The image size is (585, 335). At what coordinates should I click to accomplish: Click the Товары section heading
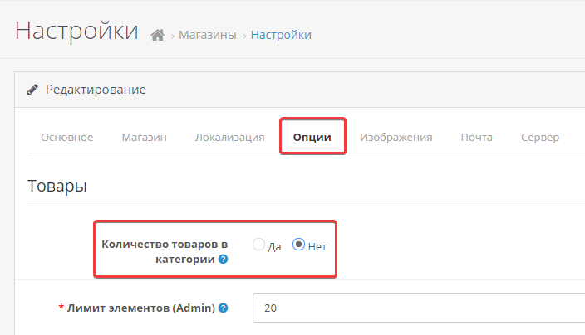[57, 186]
